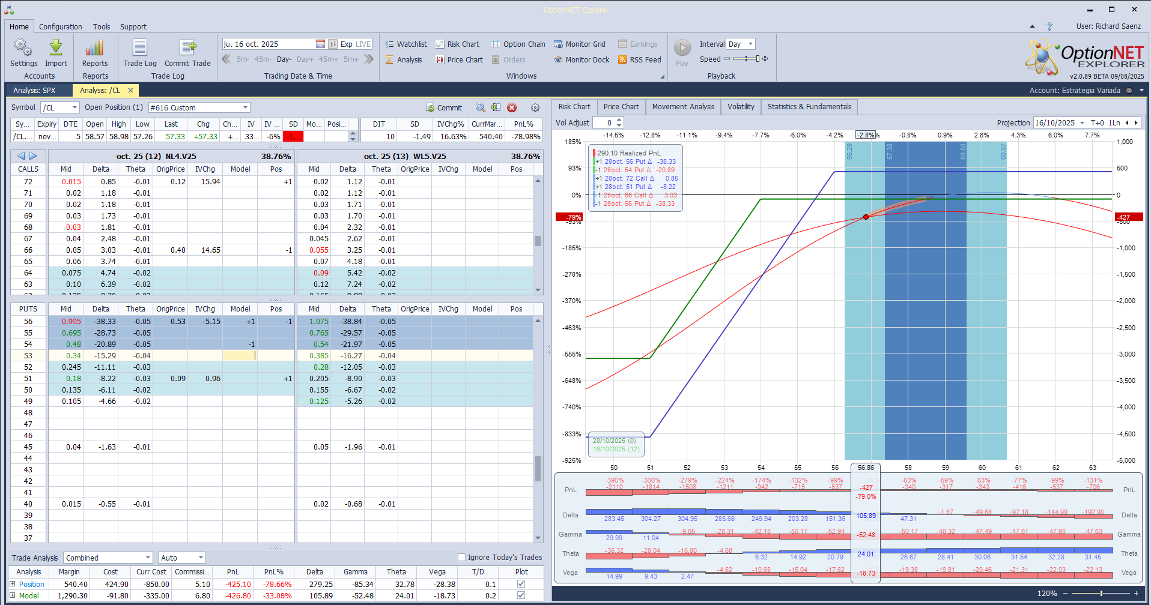This screenshot has height=605, width=1151.
Task: Toggle LIVE trading mode
Action: (363, 44)
